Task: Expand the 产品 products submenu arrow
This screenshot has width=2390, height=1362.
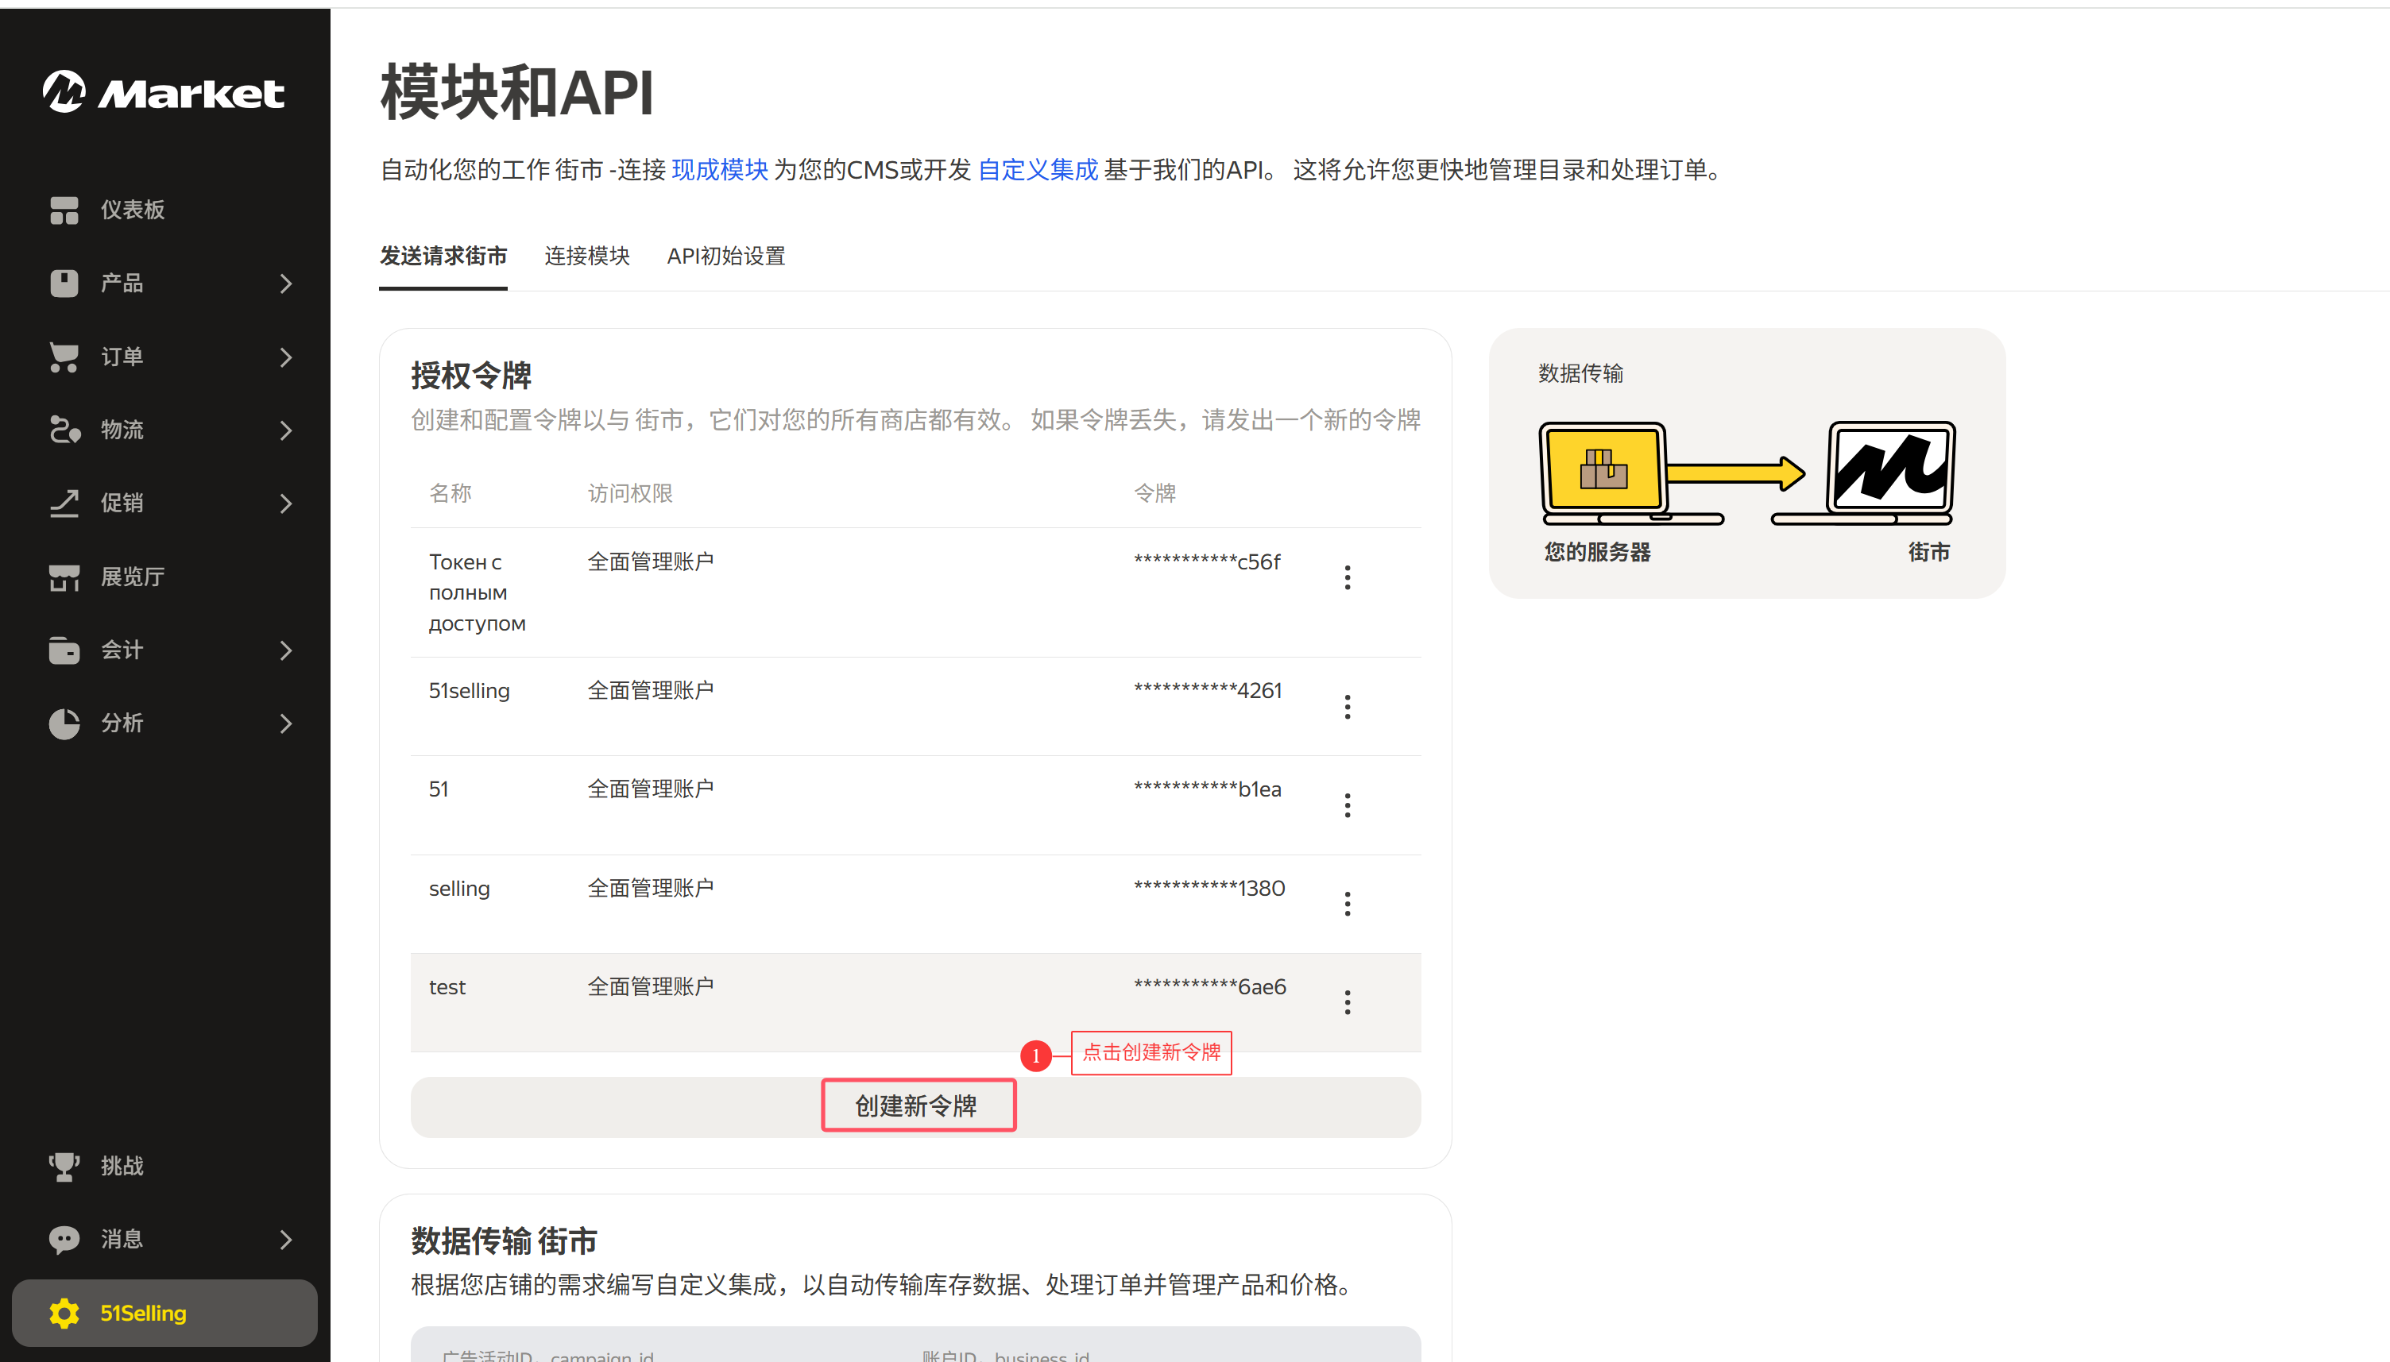Action: pyautogui.click(x=285, y=284)
